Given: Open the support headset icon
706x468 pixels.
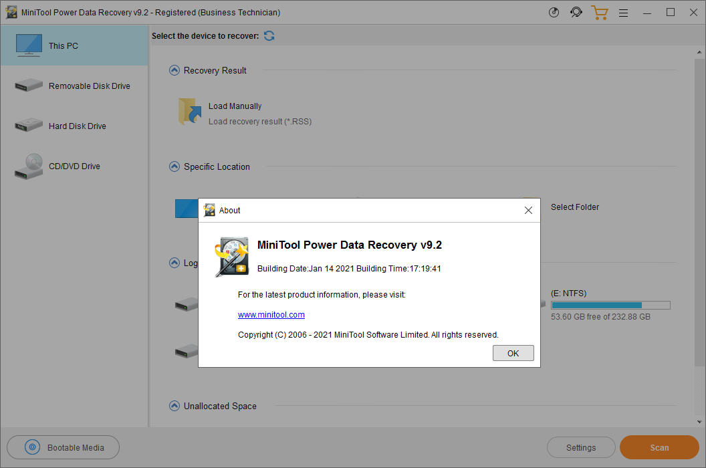Looking at the screenshot, I should 576,12.
